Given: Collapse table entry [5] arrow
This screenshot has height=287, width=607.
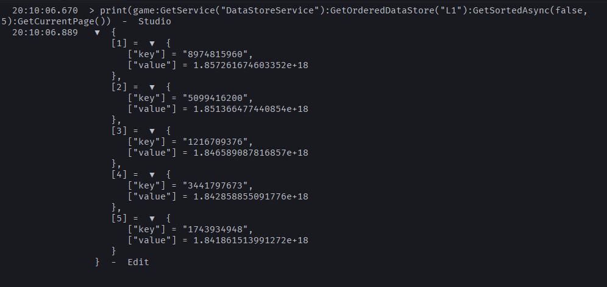Looking at the screenshot, I should click(152, 219).
